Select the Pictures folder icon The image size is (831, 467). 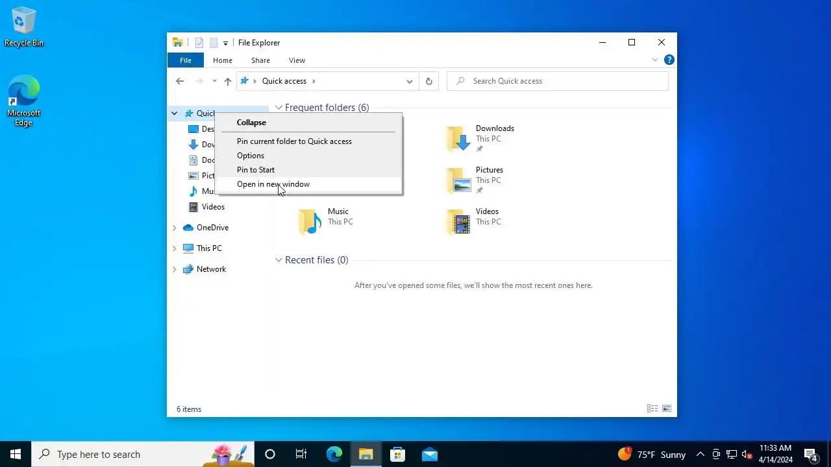point(458,180)
